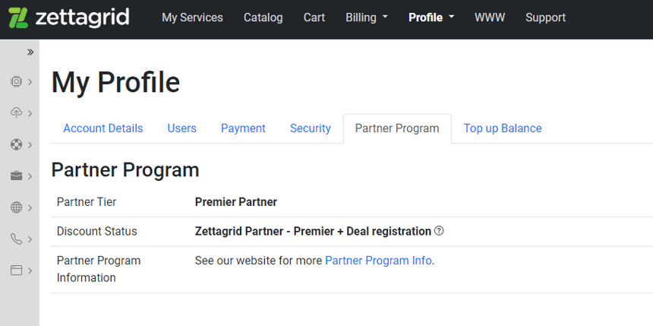Go to My Services

(192, 17)
